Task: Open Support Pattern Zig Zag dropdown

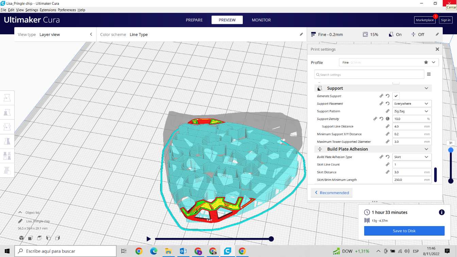Action: (412, 111)
